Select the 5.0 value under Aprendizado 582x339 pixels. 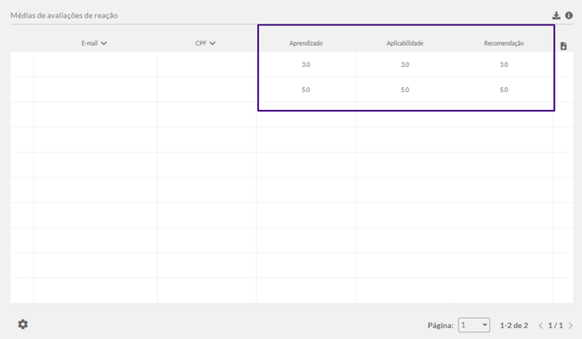[x=305, y=90]
